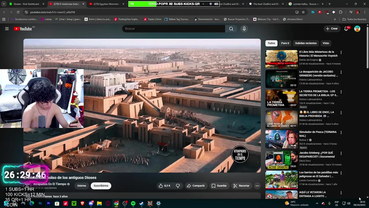Close the El misterioso bolso tab
This screenshot has width=369, height=208.
point(83,4)
